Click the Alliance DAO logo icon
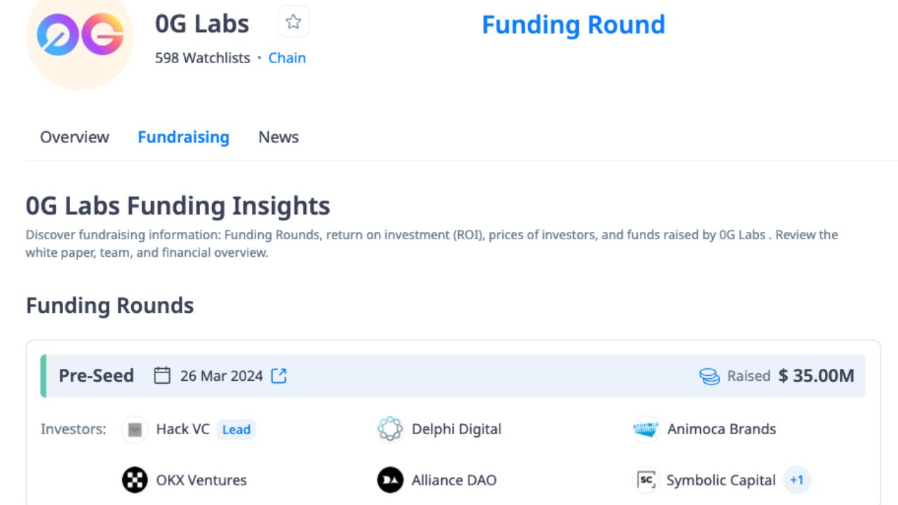Viewport: 898px width, 505px height. pyautogui.click(x=390, y=480)
